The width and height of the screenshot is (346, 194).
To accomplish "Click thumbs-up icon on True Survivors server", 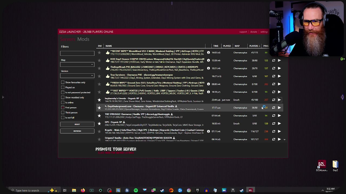I will (108, 76).
